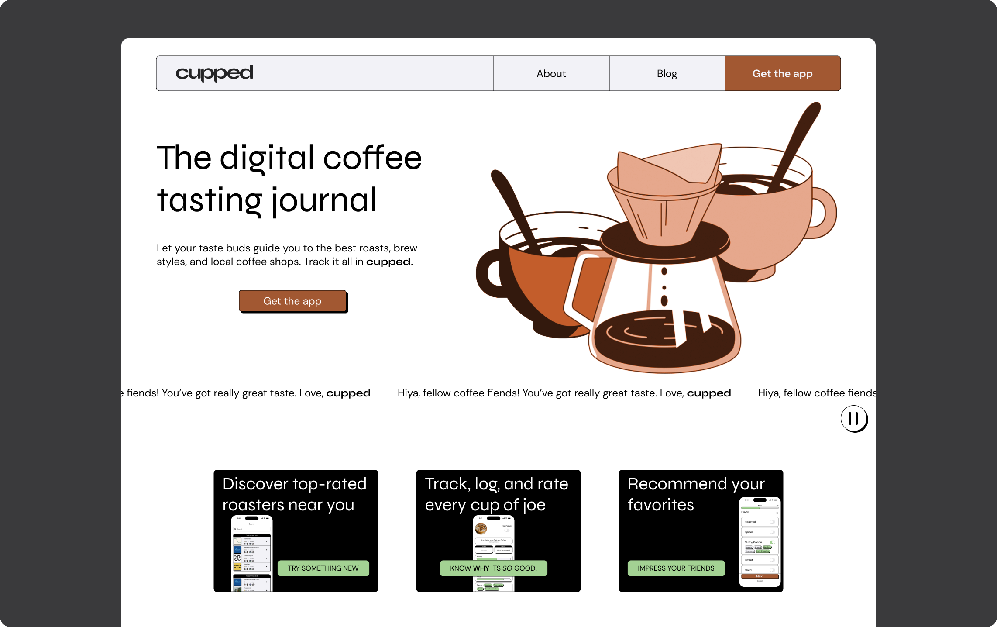The height and width of the screenshot is (627, 997).
Task: Open the About page
Action: coord(551,73)
